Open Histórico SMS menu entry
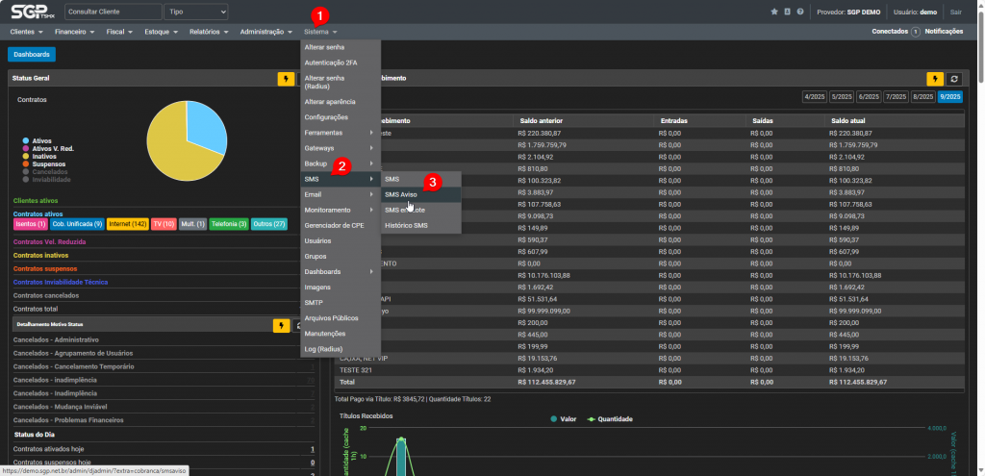The width and height of the screenshot is (985, 476). tap(406, 225)
